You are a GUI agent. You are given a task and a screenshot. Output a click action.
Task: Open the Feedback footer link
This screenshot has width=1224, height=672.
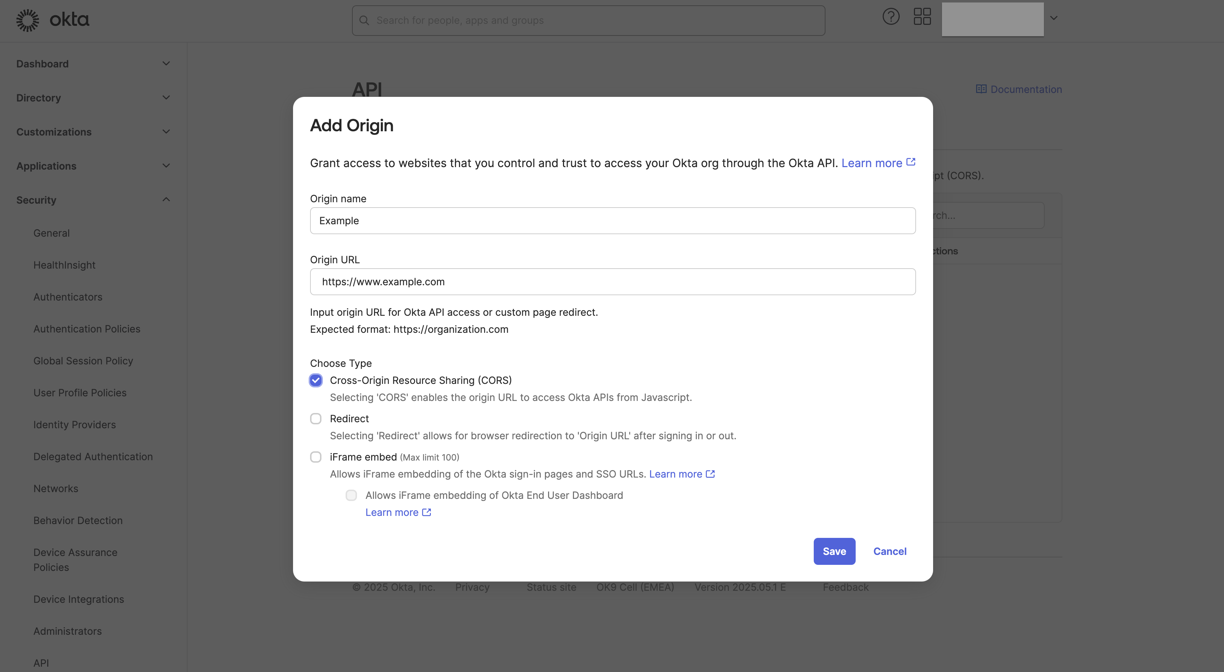[x=845, y=587]
